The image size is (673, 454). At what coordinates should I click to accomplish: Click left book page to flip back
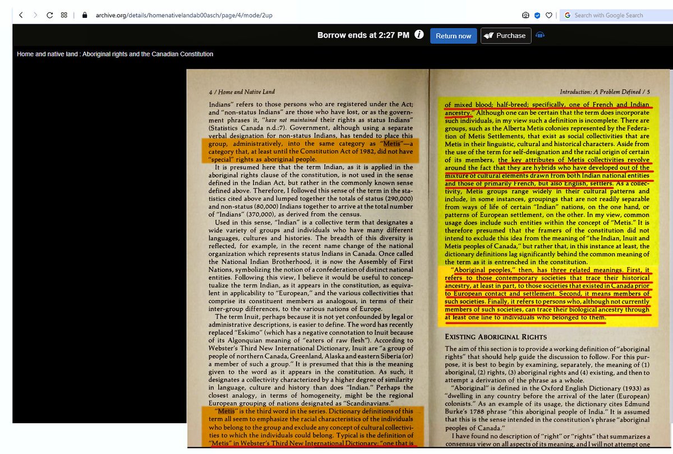pyautogui.click(x=307, y=258)
